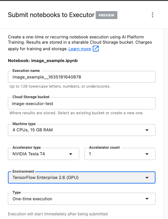Click the arrow beside NVIDIA Tesla T4

coord(71,154)
